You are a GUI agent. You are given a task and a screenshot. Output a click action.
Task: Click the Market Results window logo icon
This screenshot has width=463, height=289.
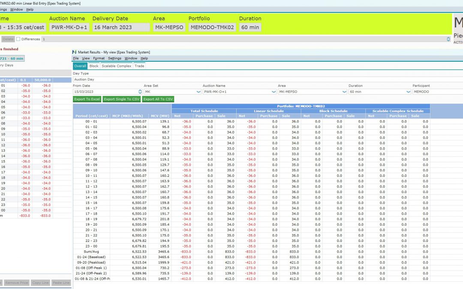coord(75,52)
